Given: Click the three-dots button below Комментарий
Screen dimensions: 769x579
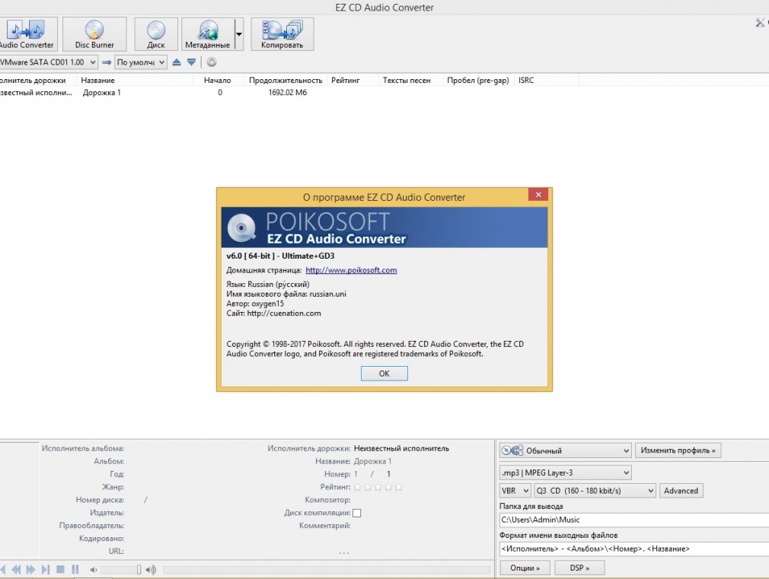Looking at the screenshot, I should (x=344, y=552).
